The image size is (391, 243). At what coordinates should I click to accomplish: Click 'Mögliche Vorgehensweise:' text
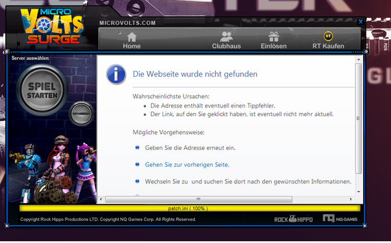168,132
